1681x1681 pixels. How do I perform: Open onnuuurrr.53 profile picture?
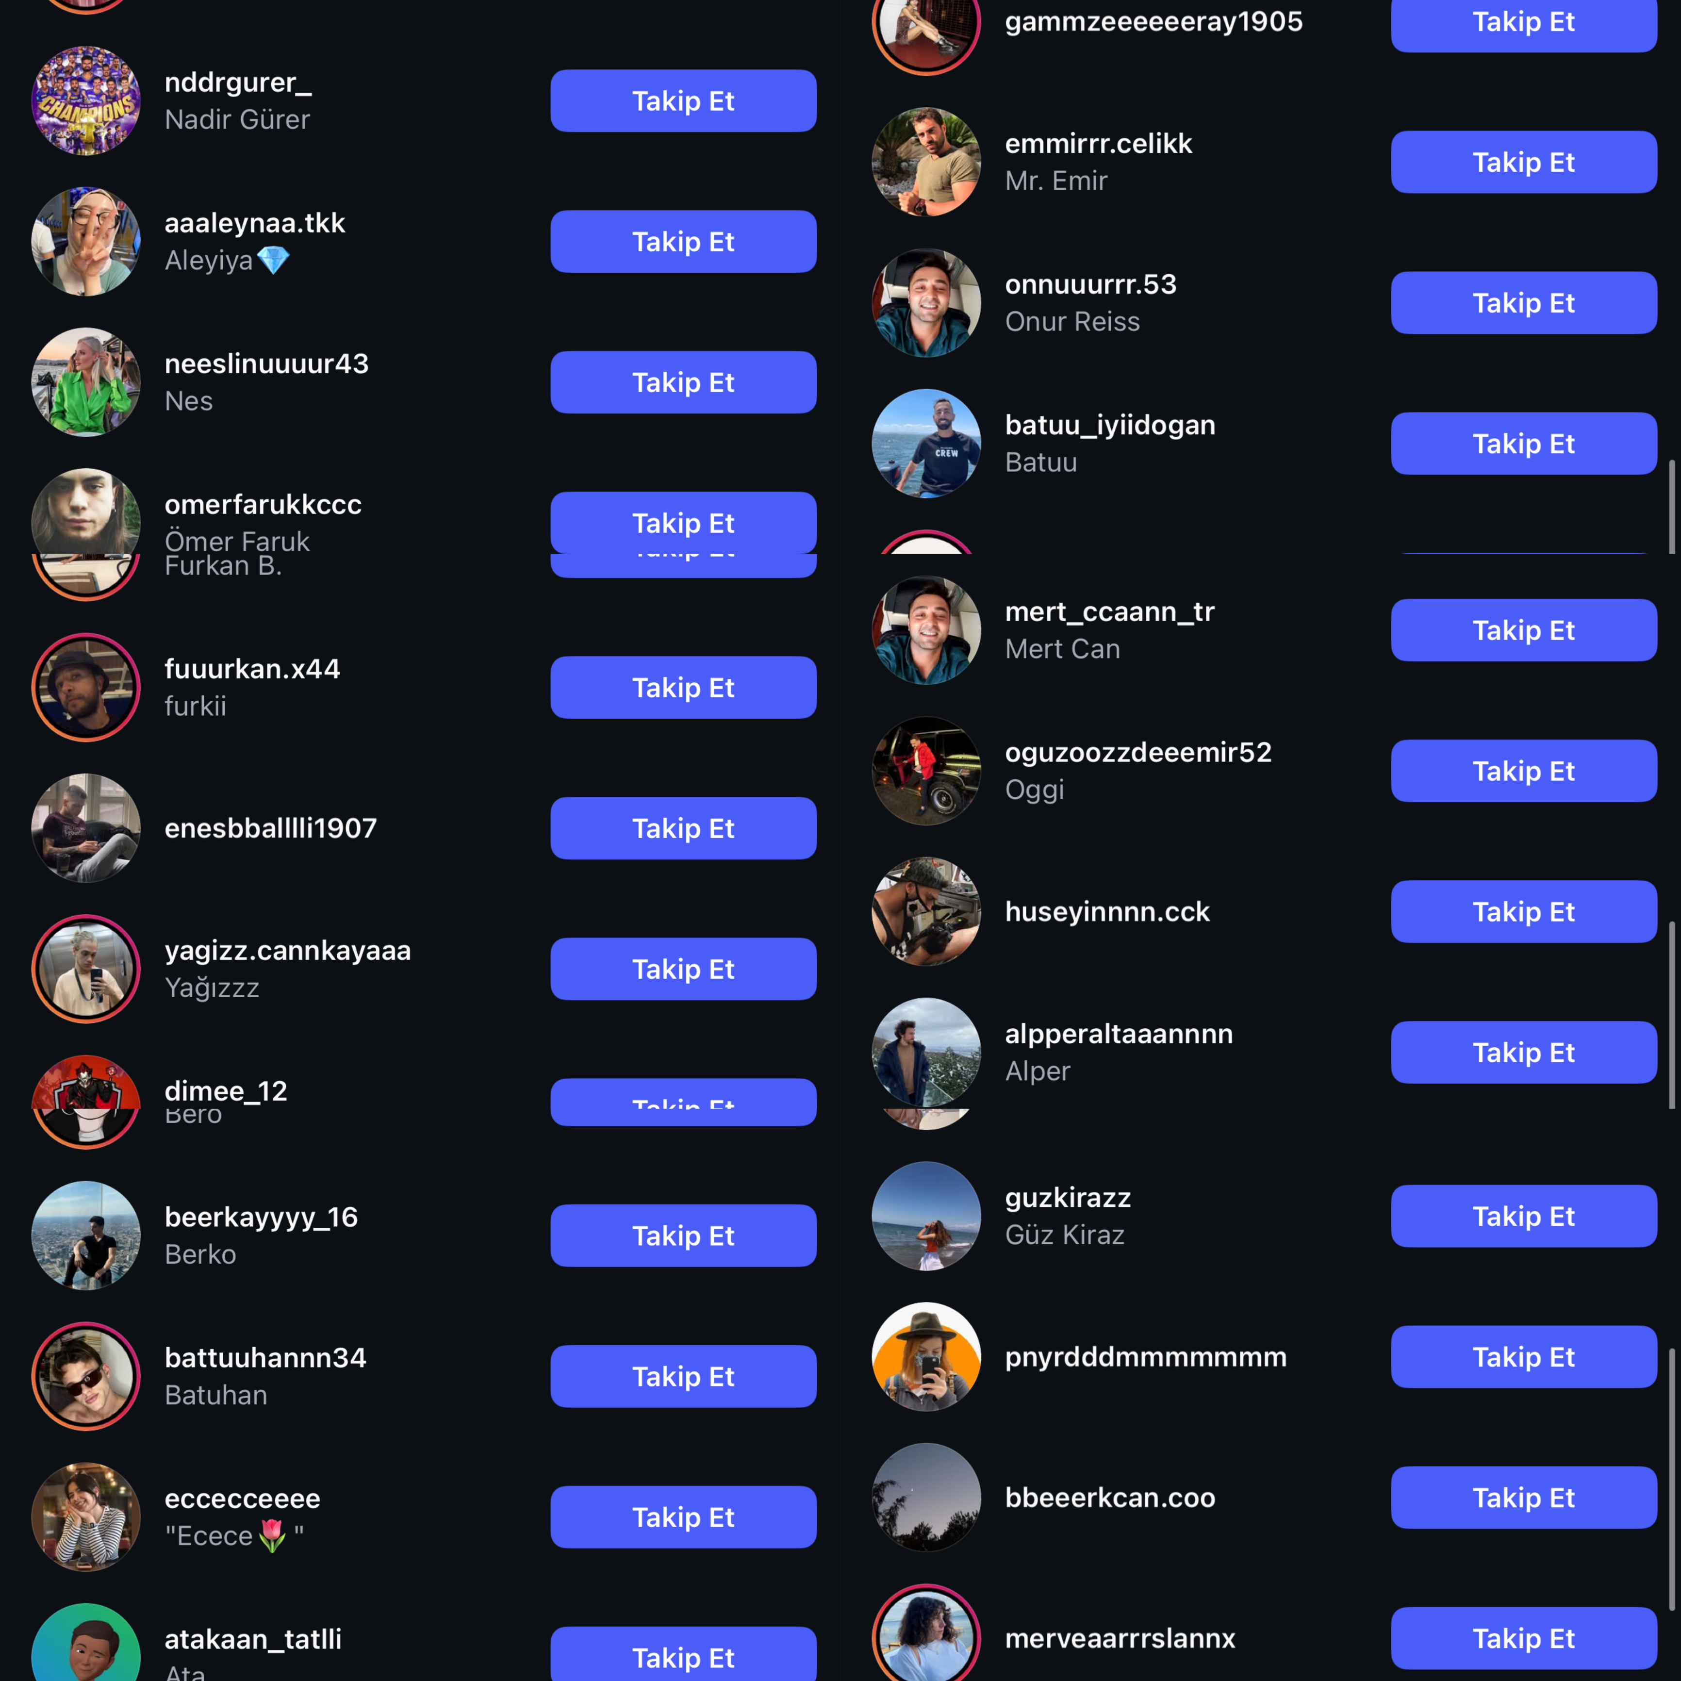pos(927,303)
